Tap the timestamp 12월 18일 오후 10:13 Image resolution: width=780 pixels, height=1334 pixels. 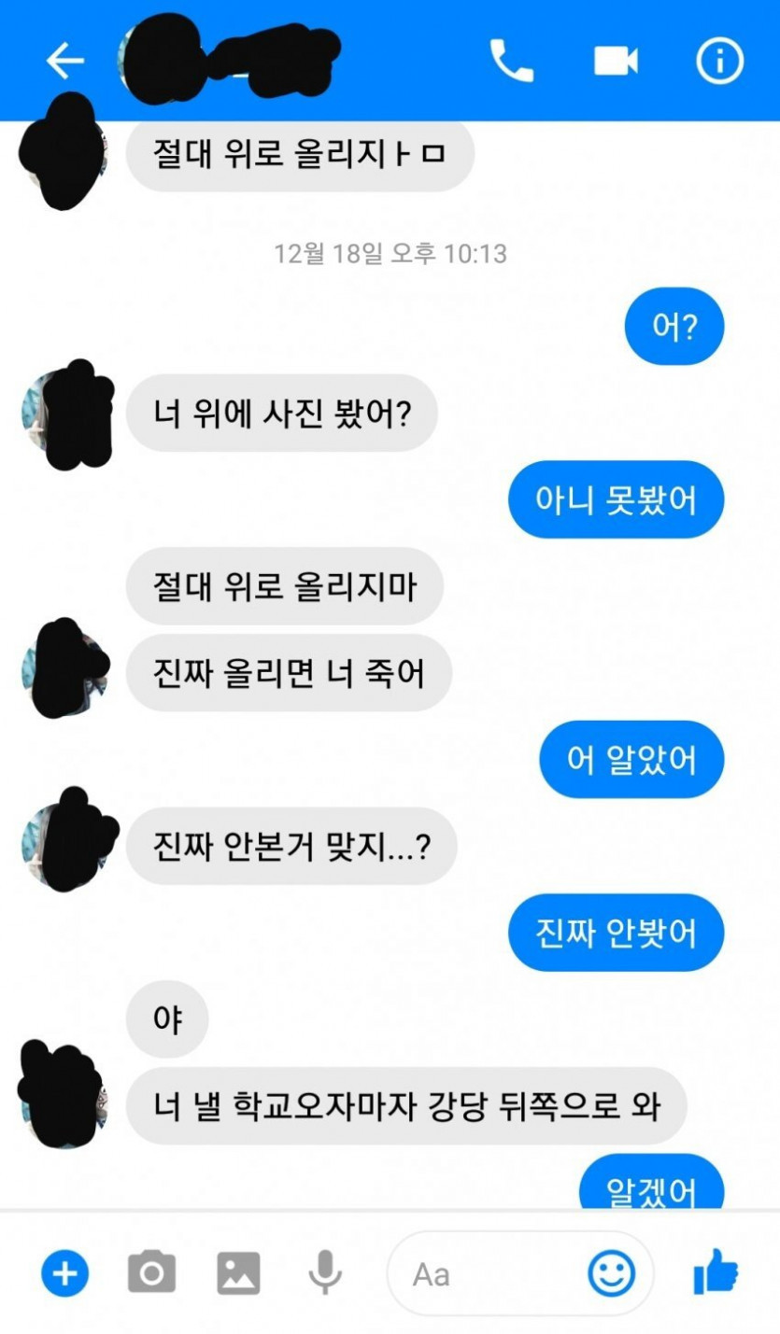coord(390,253)
